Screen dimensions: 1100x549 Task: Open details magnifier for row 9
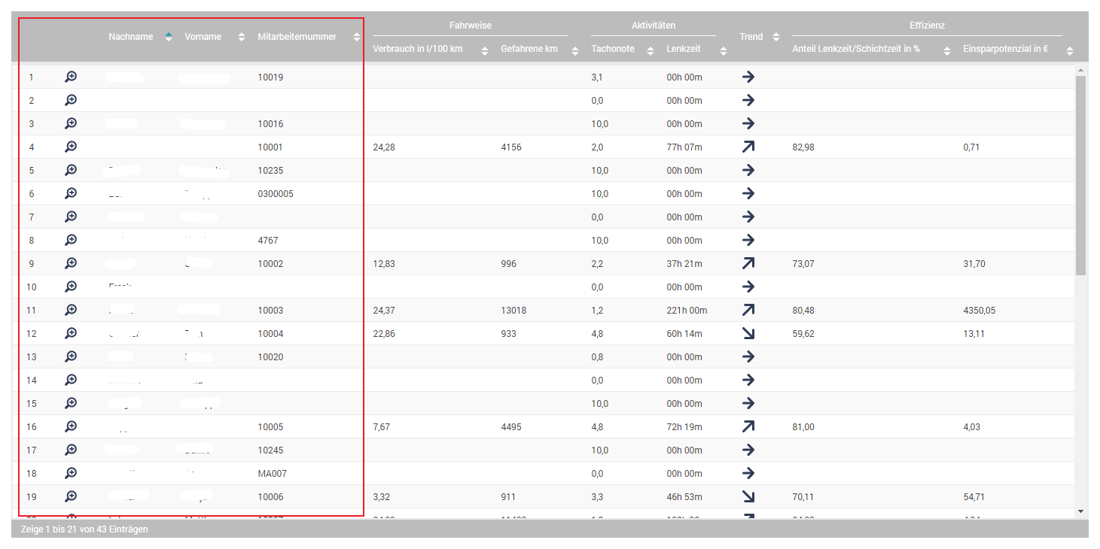click(71, 263)
